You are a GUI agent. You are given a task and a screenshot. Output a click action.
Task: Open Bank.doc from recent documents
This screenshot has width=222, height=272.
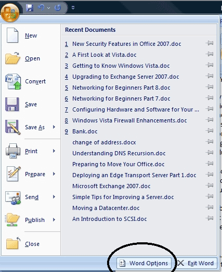85,131
